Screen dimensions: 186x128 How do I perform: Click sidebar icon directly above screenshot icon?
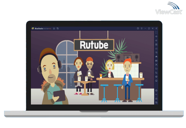point(156,61)
